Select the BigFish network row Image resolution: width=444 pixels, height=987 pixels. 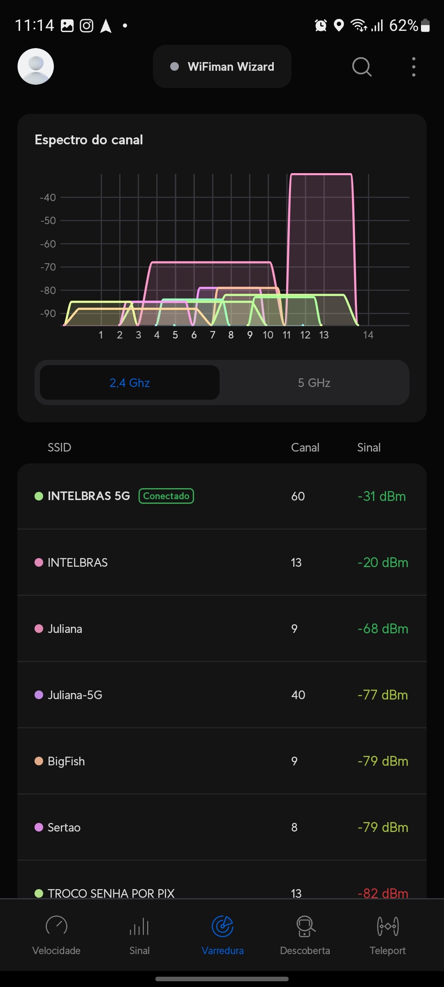tap(222, 761)
